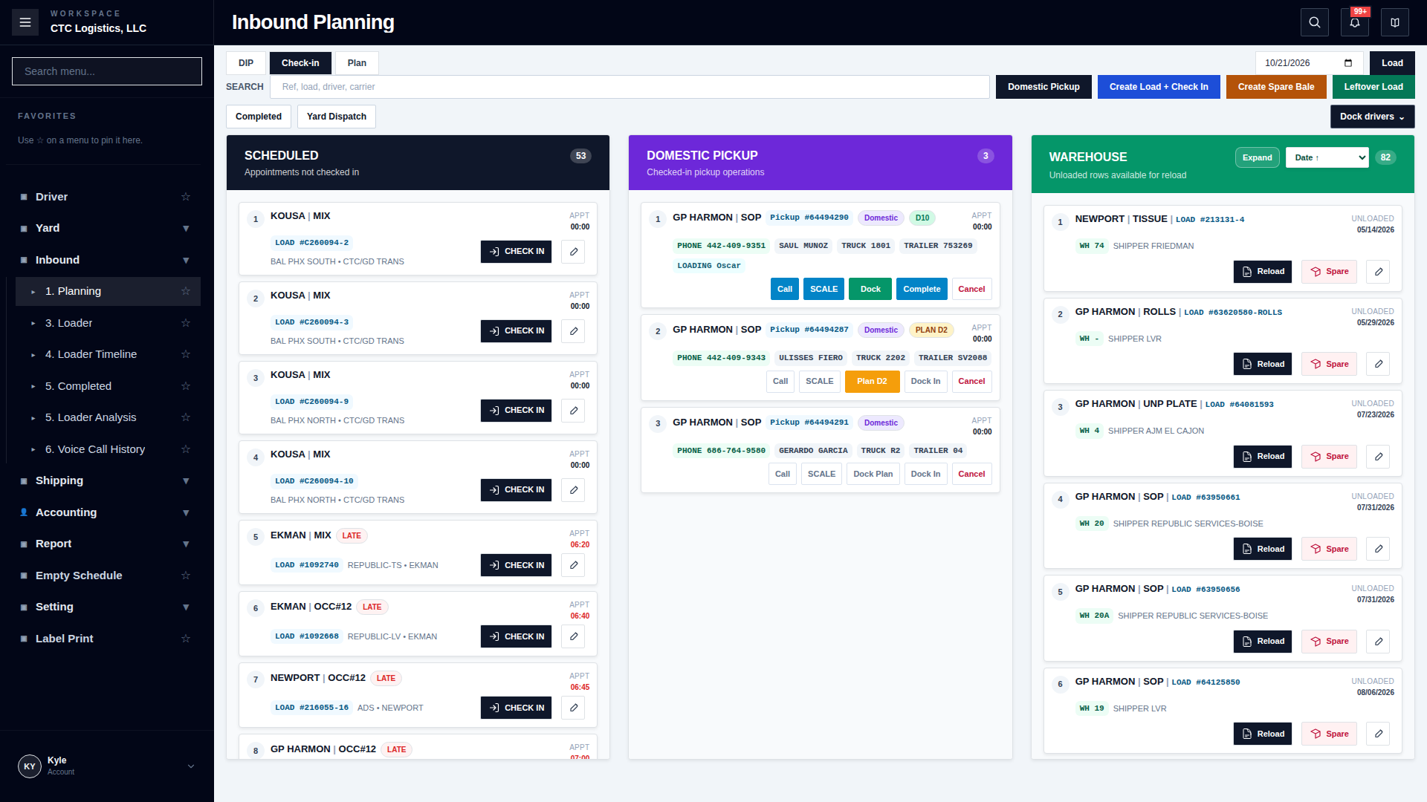The image size is (1427, 802).
Task: Click the Ref, load, driver search field
Action: click(x=630, y=87)
